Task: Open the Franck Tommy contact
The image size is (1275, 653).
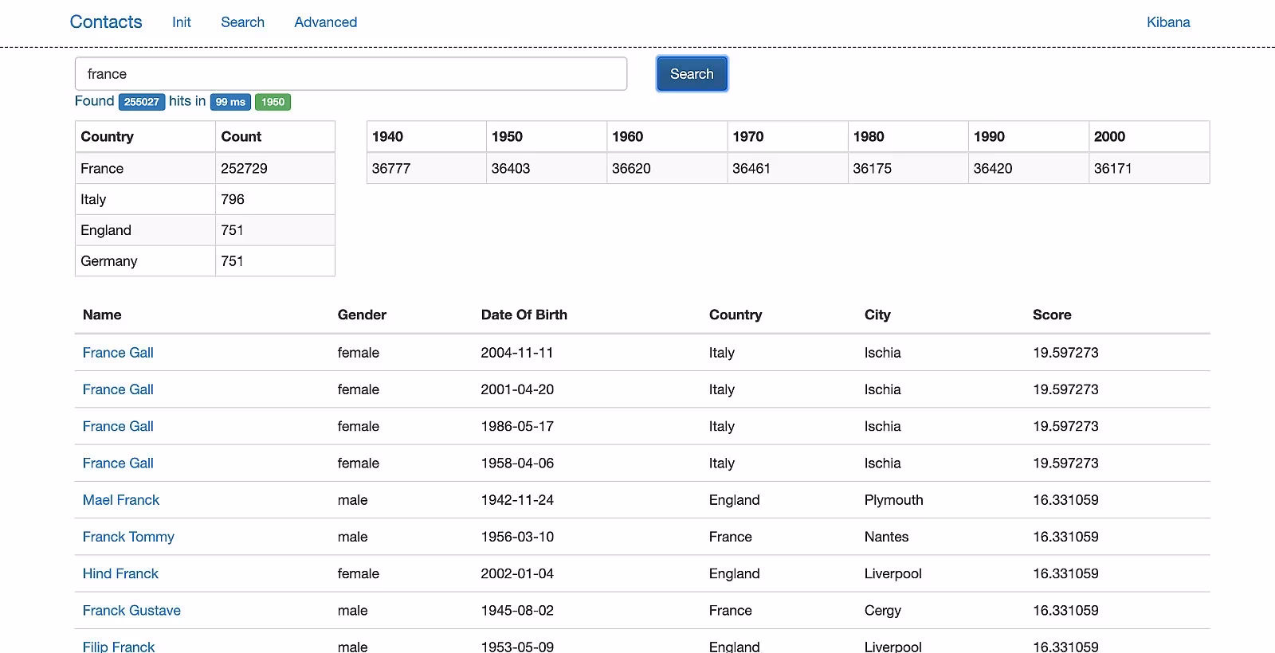Action: click(128, 537)
